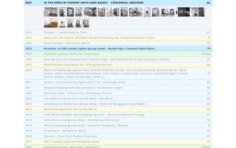Open the last thumbnail in the second row
This screenshot has width=236, height=148.
tap(86, 23)
